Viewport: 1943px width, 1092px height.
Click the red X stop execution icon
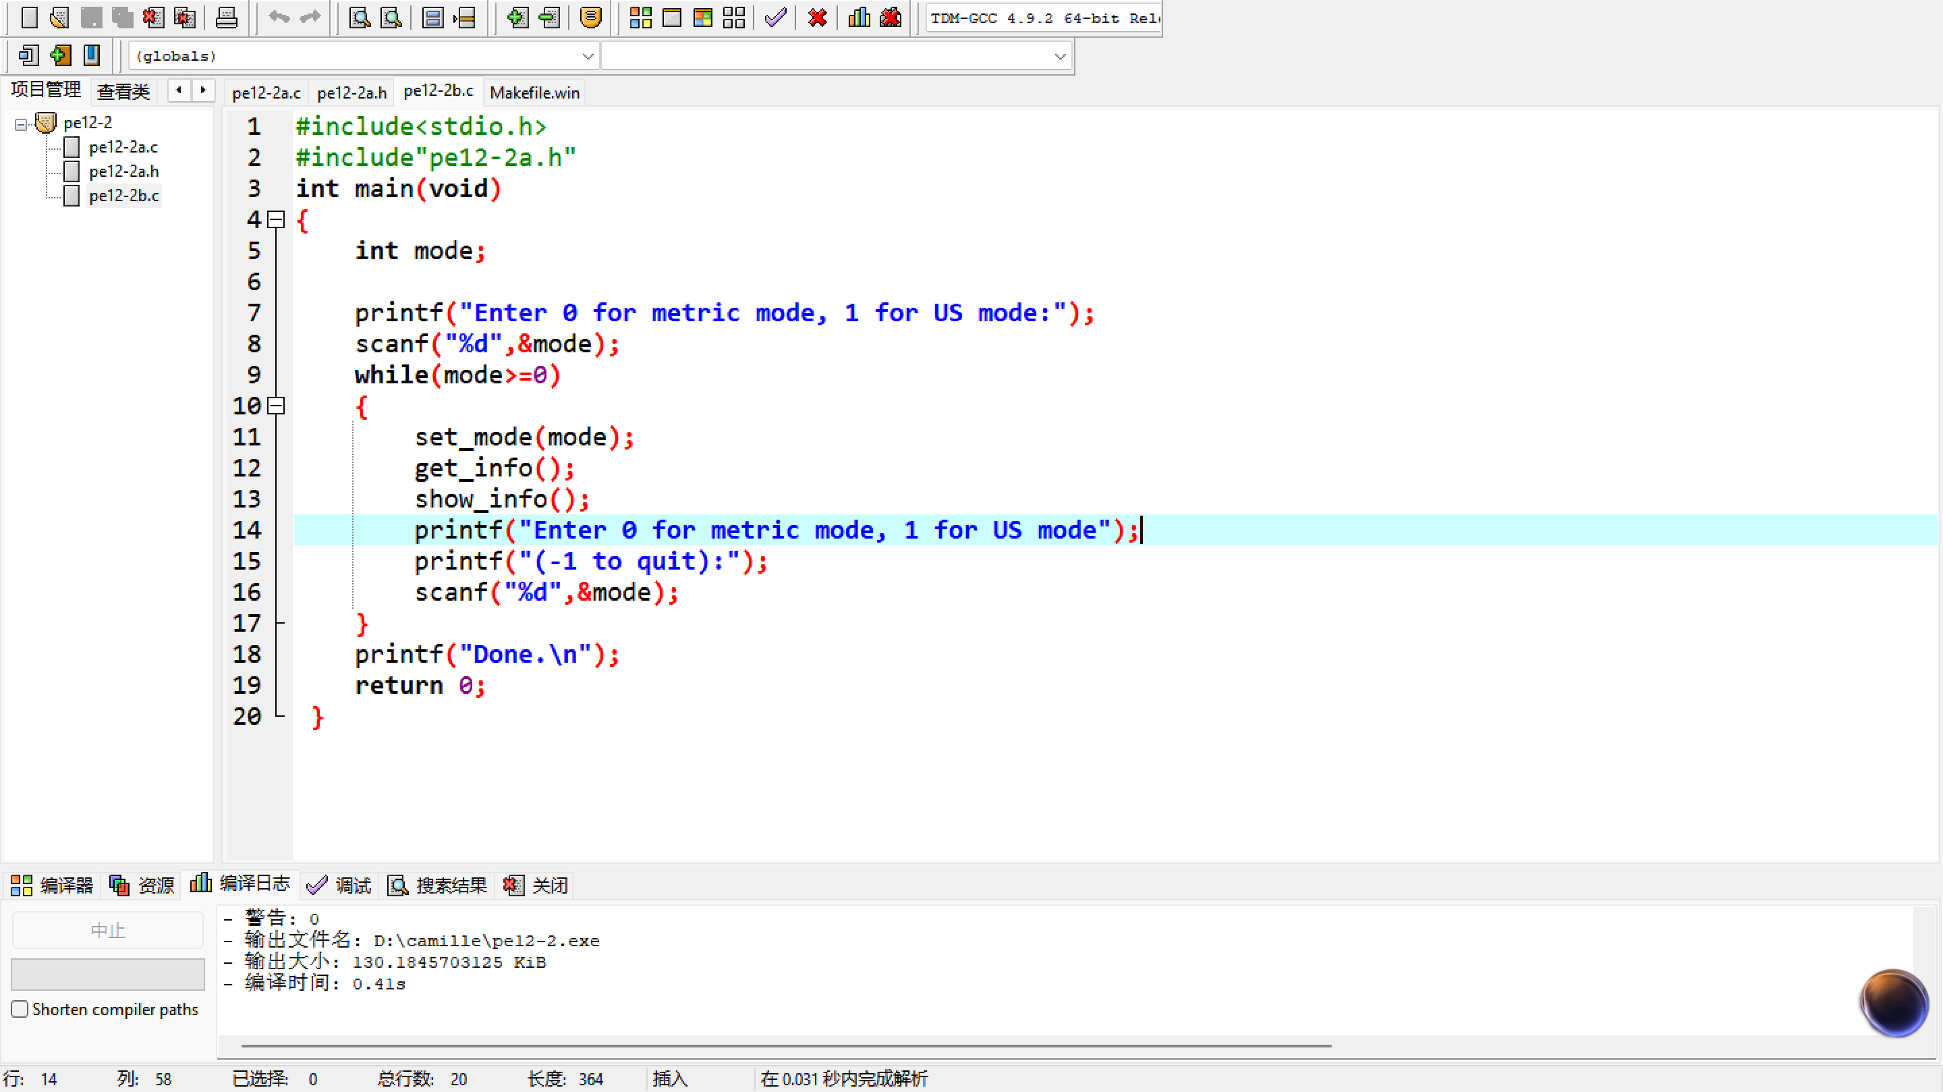click(817, 17)
